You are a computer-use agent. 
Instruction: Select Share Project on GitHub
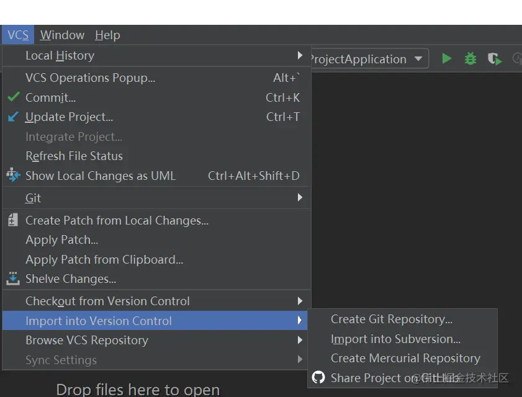click(x=402, y=378)
